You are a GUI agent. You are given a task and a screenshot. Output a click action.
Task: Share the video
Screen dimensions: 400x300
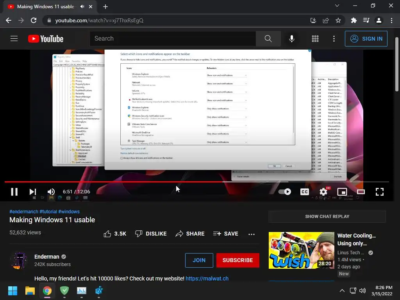click(190, 234)
